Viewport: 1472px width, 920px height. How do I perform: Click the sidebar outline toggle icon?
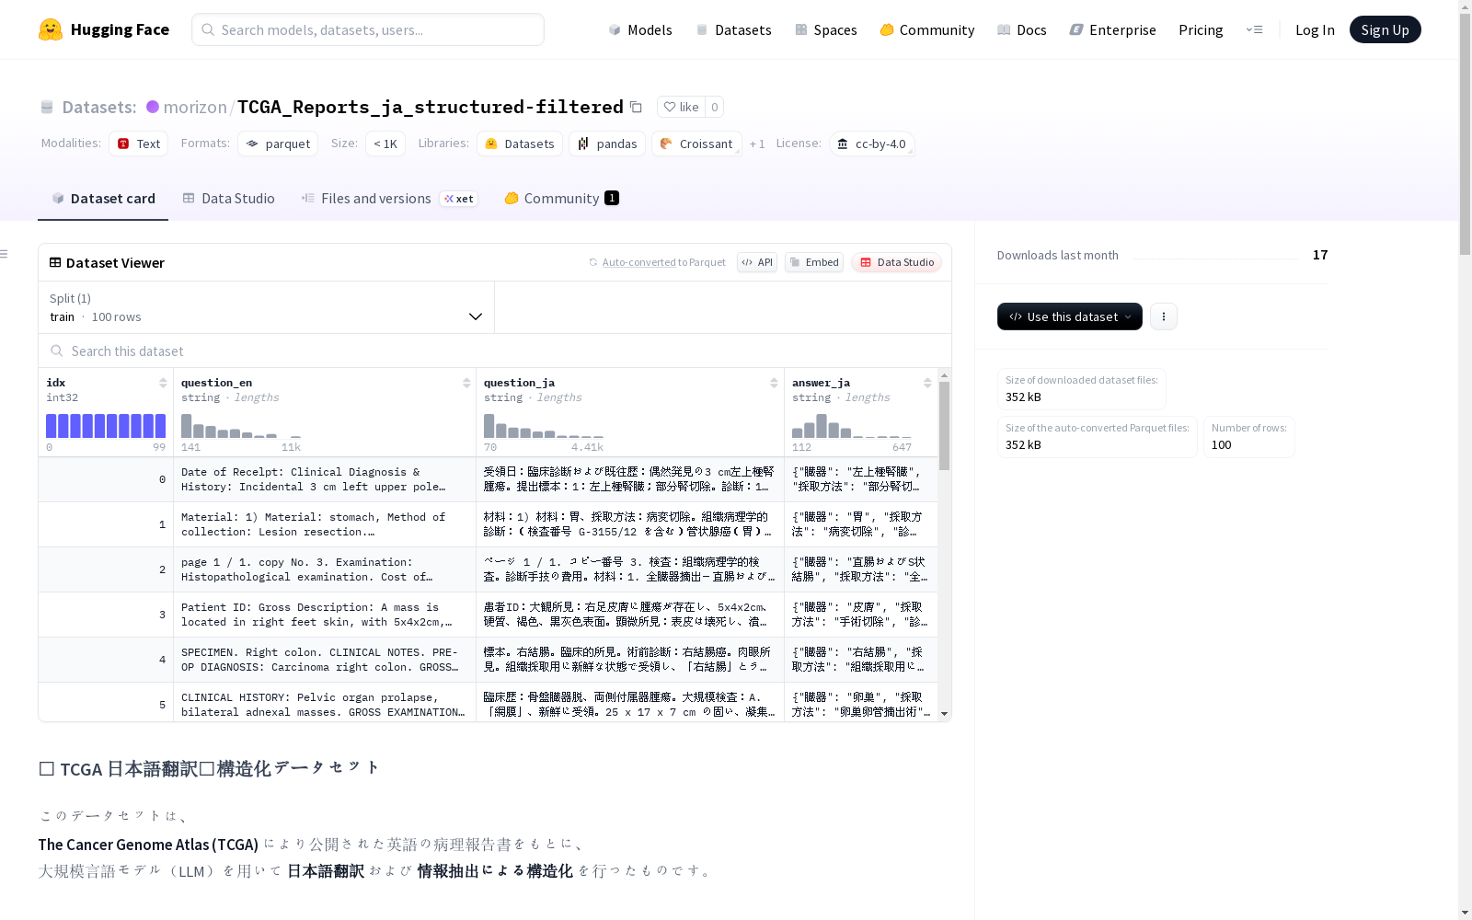point(5,254)
